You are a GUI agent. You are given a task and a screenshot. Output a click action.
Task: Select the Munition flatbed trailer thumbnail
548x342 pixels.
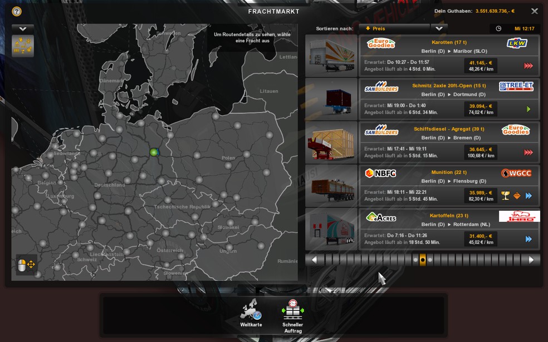point(331,186)
